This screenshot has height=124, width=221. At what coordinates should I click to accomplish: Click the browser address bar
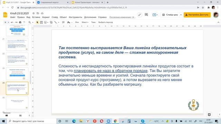pyautogui.click(x=106, y=8)
